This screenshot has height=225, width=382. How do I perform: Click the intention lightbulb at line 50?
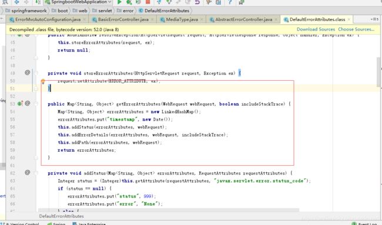click(x=43, y=81)
